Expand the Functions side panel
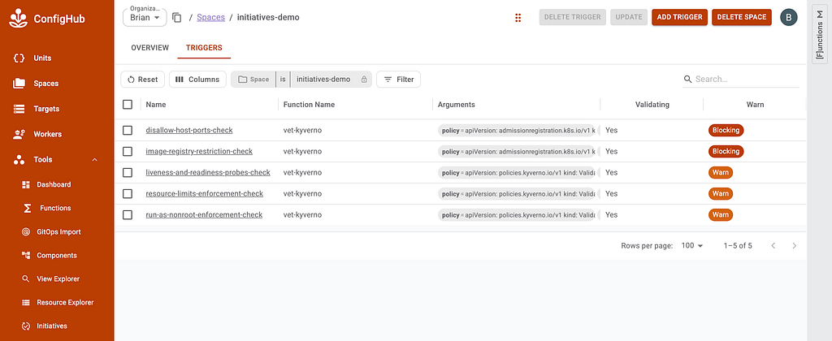832x341 pixels. pos(819,32)
